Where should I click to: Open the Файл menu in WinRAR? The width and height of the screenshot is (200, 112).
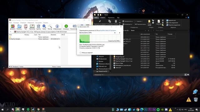(x=10, y=23)
